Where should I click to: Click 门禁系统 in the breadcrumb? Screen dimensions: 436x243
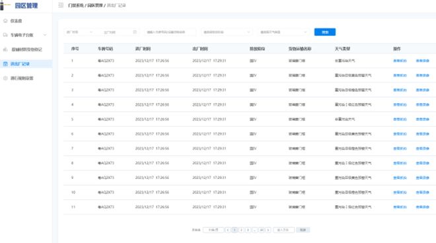[76, 5]
